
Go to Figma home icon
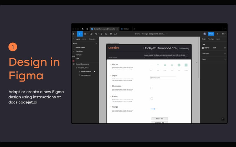pyautogui.click(x=83, y=29)
